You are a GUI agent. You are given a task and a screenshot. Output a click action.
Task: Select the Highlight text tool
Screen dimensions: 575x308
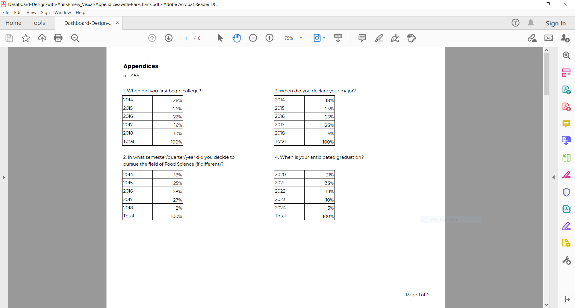point(379,38)
